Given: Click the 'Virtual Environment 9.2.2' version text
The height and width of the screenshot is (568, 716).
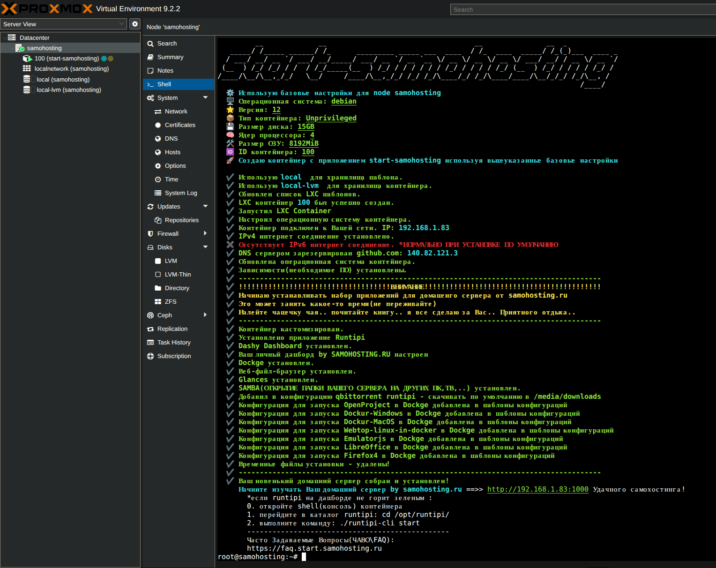Looking at the screenshot, I should 138,9.
